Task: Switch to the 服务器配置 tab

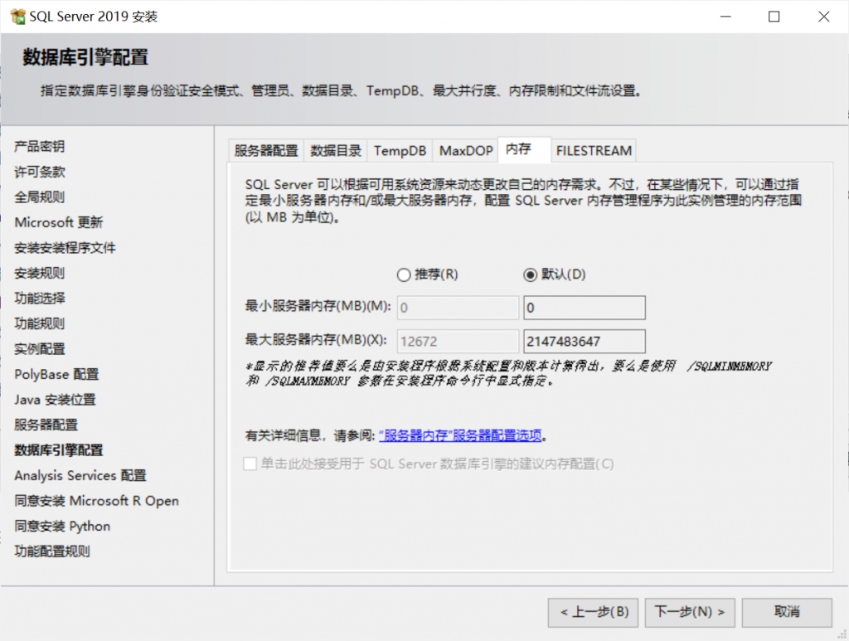Action: 266,150
